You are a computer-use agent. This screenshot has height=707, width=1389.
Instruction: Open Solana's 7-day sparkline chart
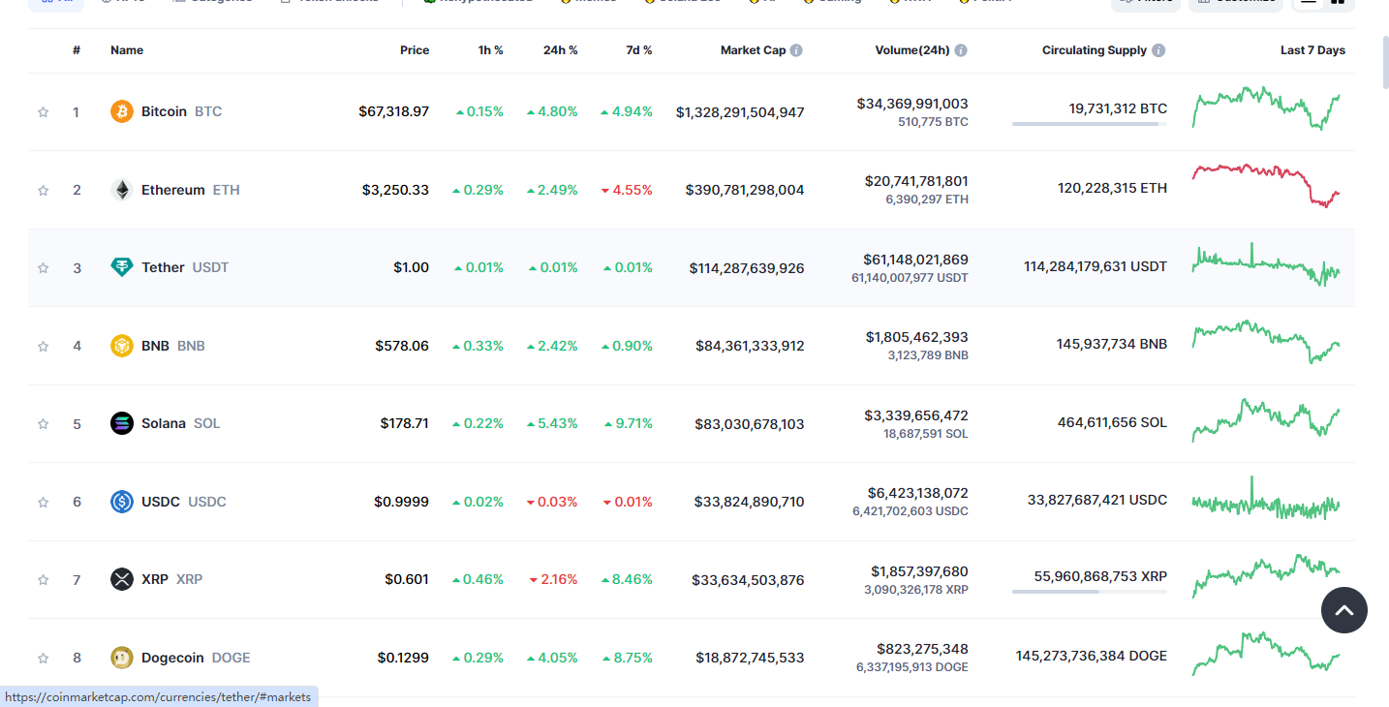(1267, 419)
